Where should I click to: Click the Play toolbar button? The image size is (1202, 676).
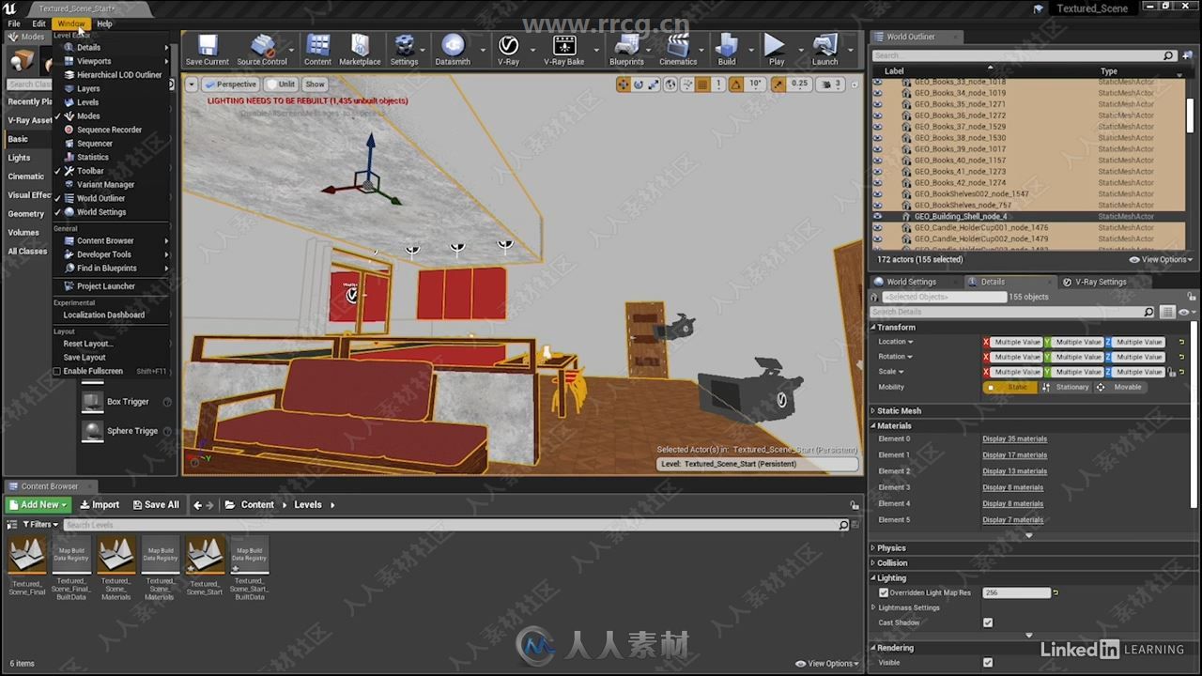click(776, 51)
